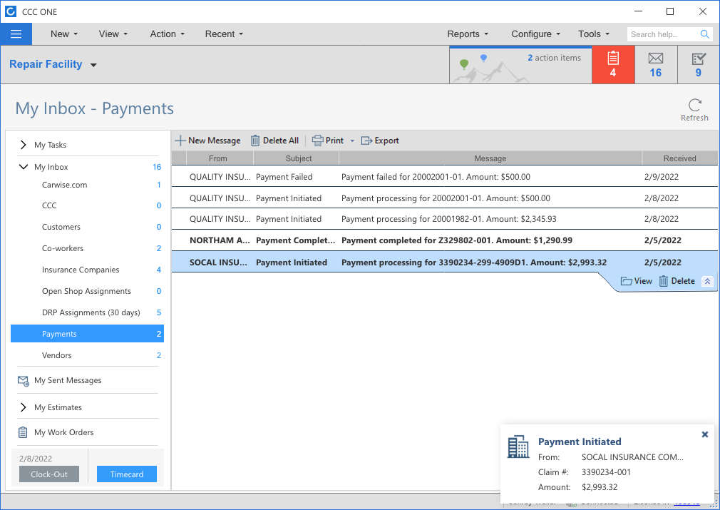
Task: Click the Delete All trash icon
Action: (x=255, y=141)
